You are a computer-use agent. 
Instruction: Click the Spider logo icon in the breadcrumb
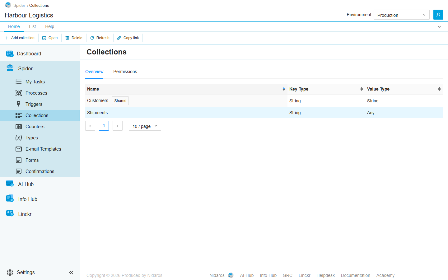coord(8,5)
